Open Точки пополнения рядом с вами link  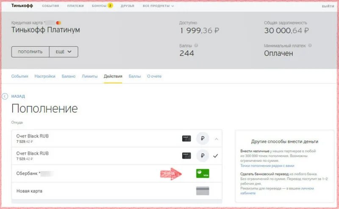coord(267,166)
